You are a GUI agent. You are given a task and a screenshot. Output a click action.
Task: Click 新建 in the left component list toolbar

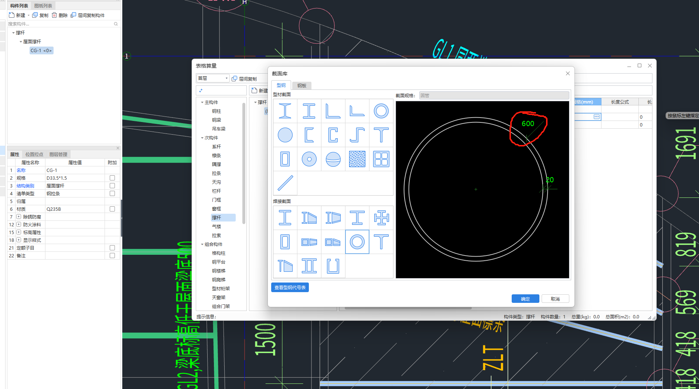[x=17, y=15]
